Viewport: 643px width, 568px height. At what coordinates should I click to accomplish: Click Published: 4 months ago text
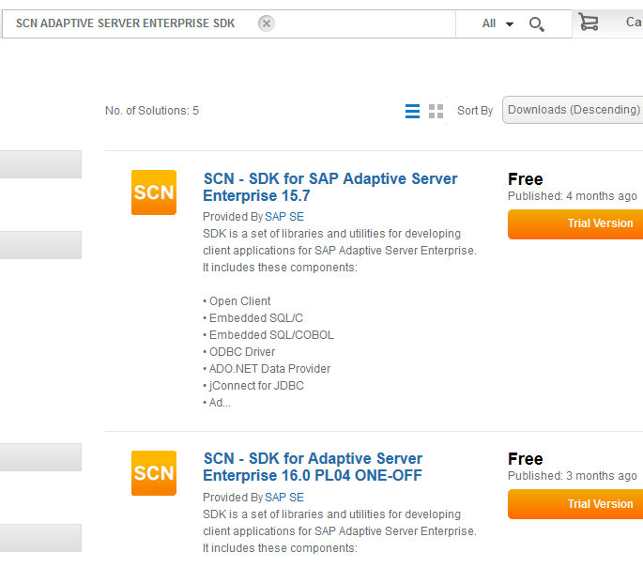point(572,196)
